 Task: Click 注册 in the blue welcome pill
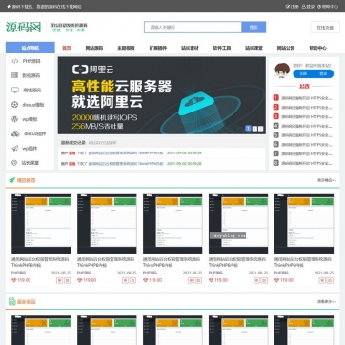coord(303,73)
